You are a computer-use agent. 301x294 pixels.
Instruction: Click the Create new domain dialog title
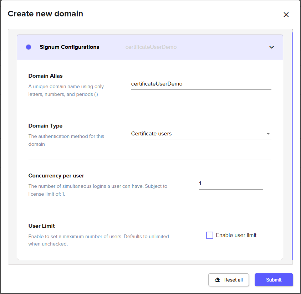[x=45, y=14]
